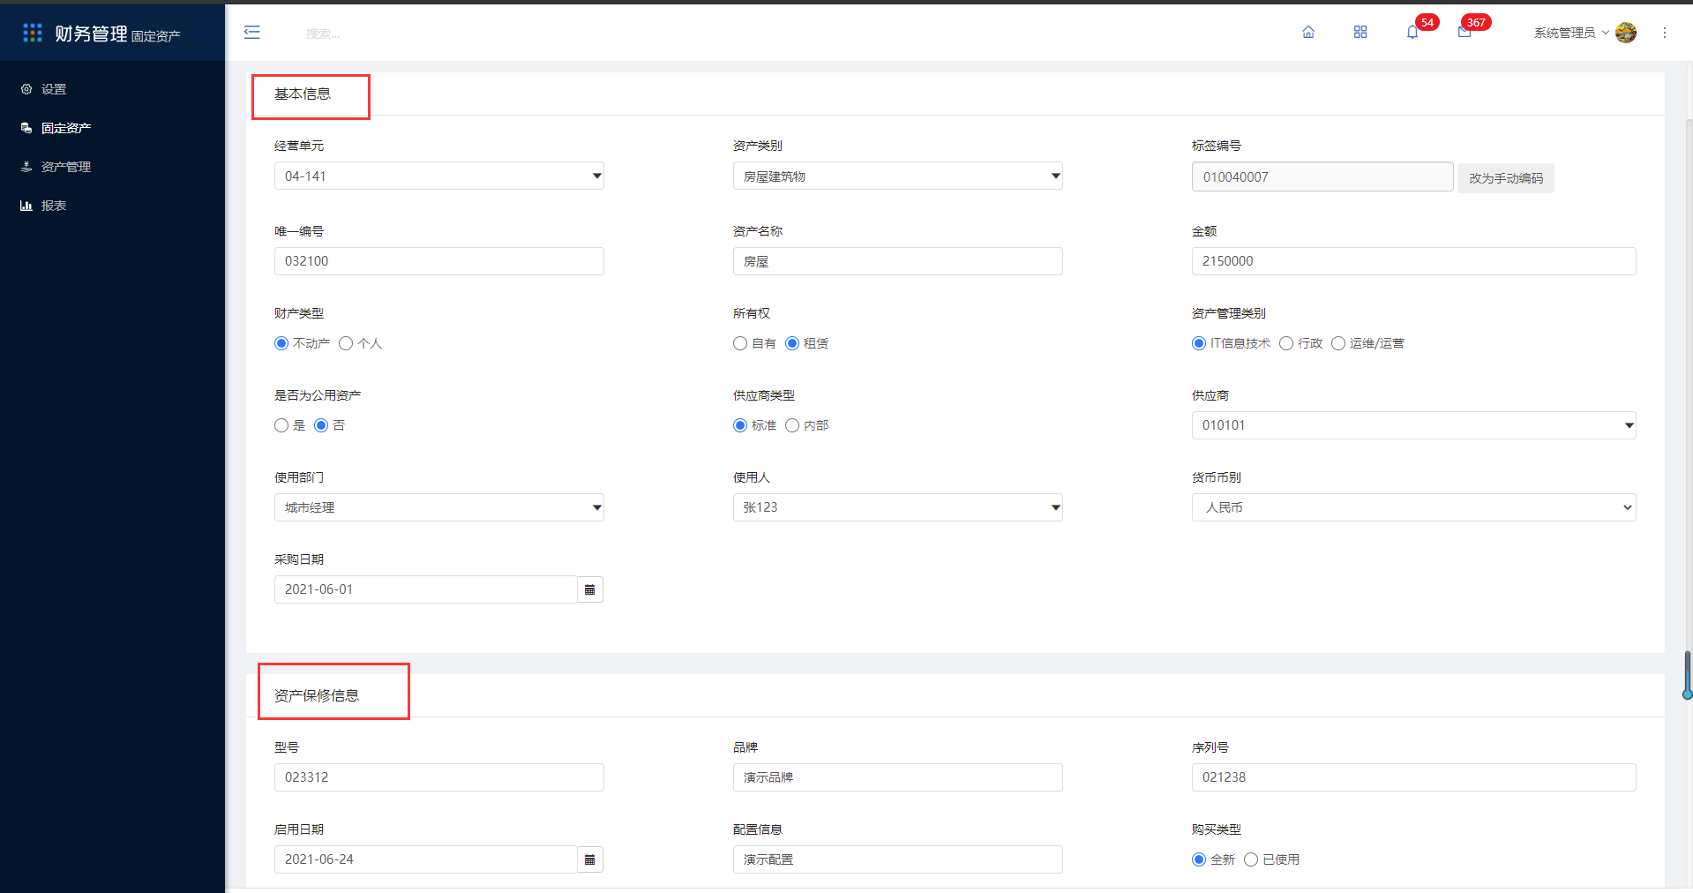
Task: Open 使用部门 dropdown showing 城市经理
Action: point(439,507)
